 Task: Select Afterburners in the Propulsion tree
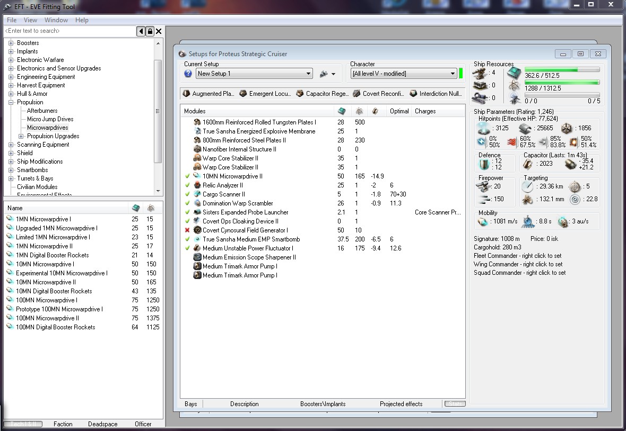point(42,111)
